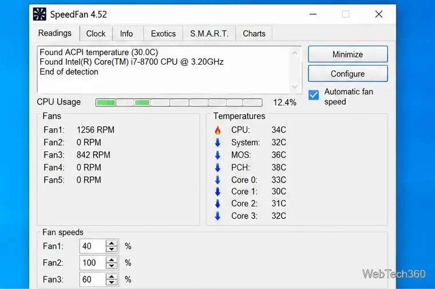Open the Configure dialog button

(x=347, y=74)
